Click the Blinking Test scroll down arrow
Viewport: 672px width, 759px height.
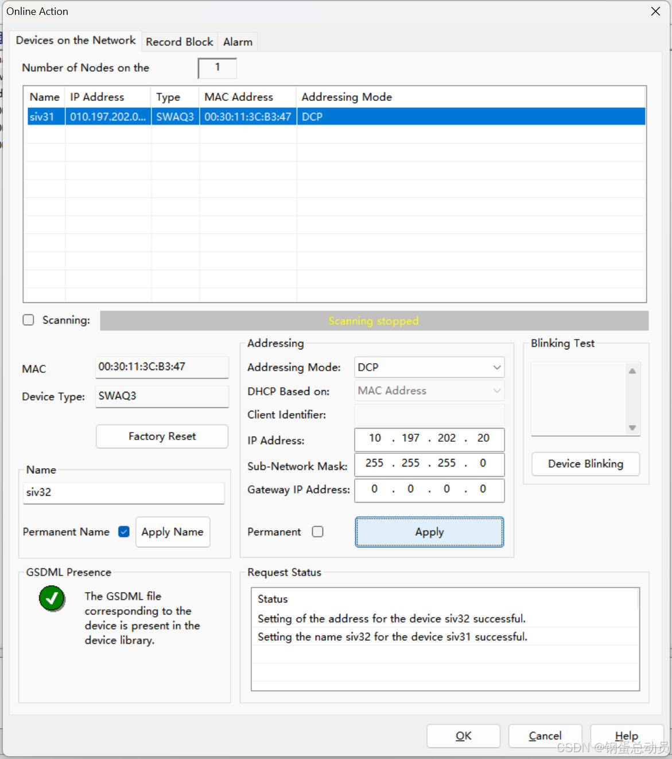pos(632,427)
